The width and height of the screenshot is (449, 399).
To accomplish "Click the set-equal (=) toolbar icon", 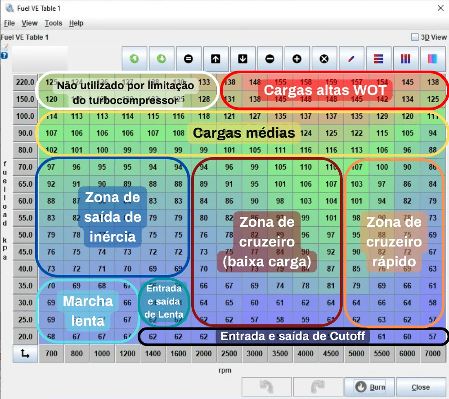I will click(189, 59).
